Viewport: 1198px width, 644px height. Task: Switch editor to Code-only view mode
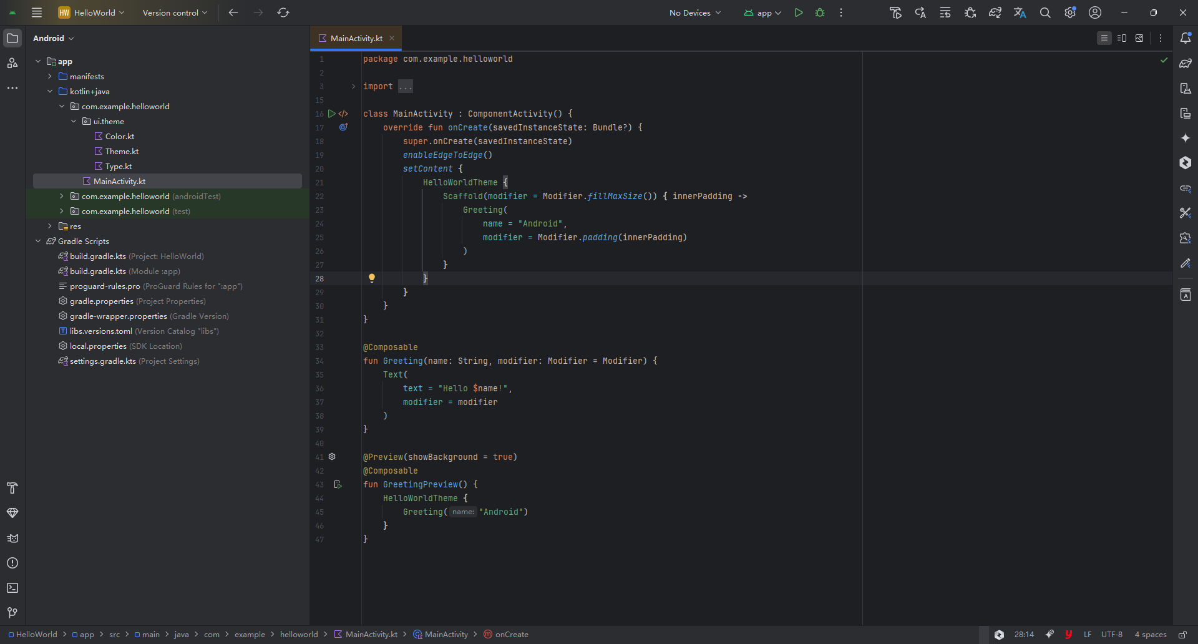pyautogui.click(x=1104, y=38)
